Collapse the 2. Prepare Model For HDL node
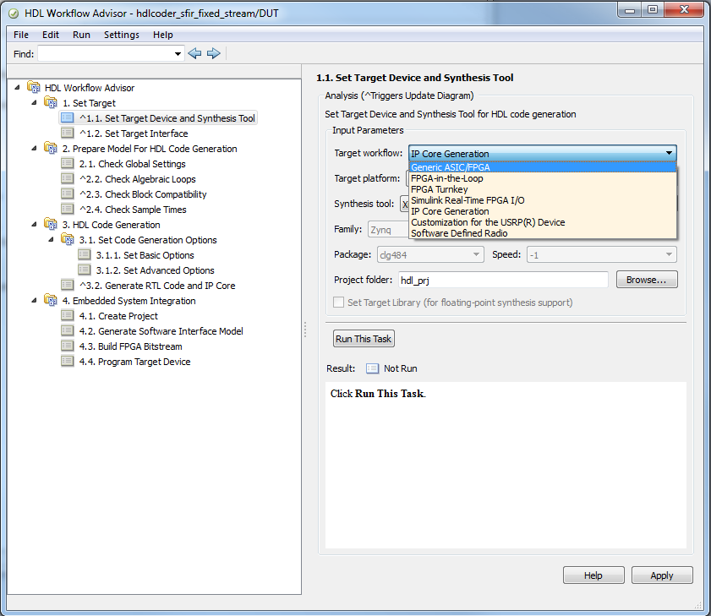 (34, 148)
